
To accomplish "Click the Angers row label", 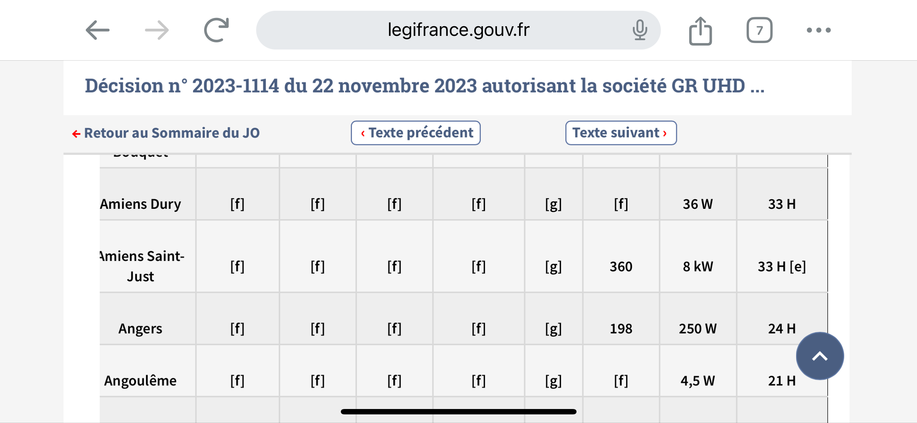I will (x=140, y=328).
